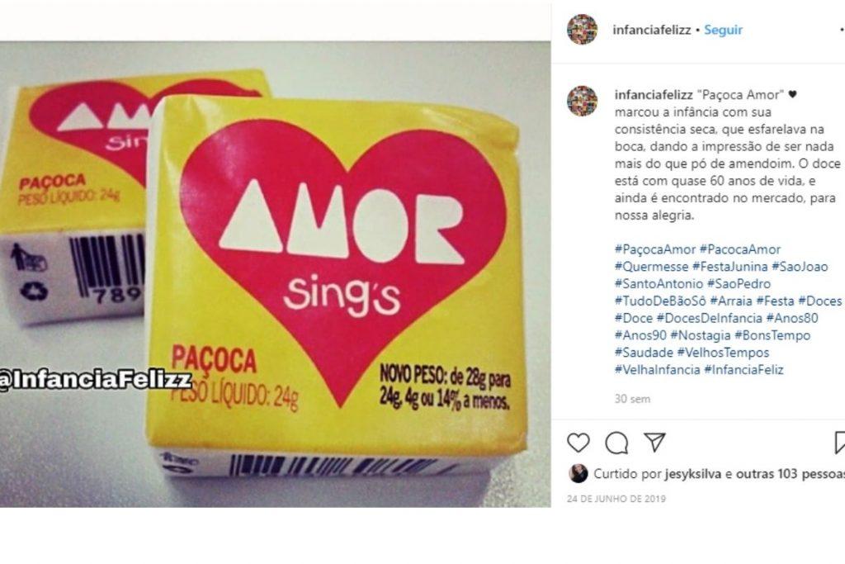Share the post via paper plane icon

654,442
